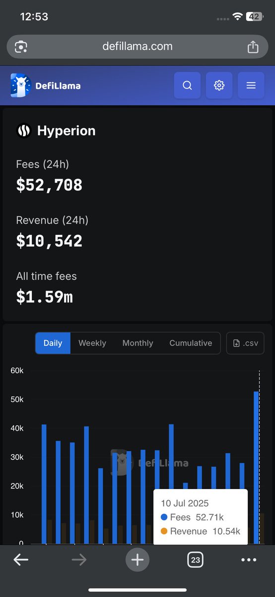Click the $10,542 revenue value
Image resolution: width=275 pixels, height=597 pixels.
coord(49,241)
